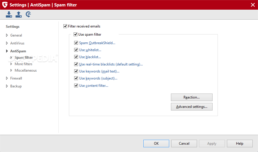Select More filters in sidebar
This screenshot has width=258, height=152.
click(23, 64)
